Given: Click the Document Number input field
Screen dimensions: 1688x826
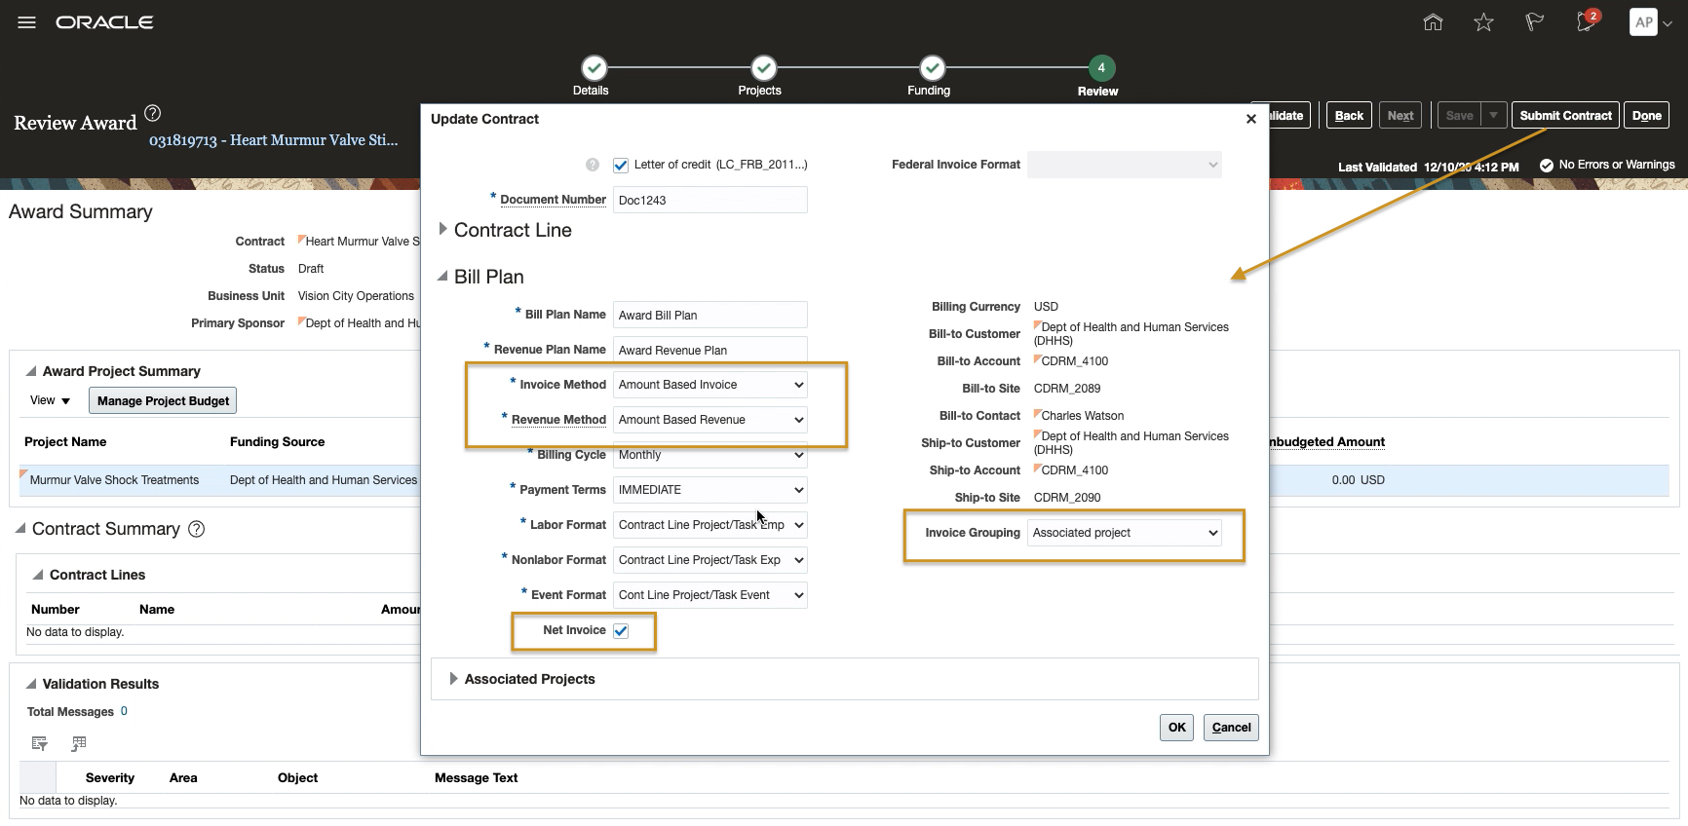Looking at the screenshot, I should (x=710, y=201).
